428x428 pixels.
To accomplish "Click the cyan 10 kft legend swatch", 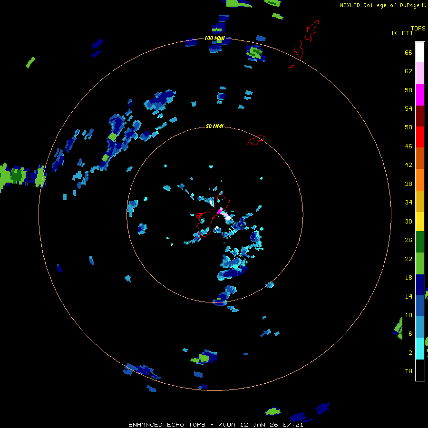I will point(420,349).
